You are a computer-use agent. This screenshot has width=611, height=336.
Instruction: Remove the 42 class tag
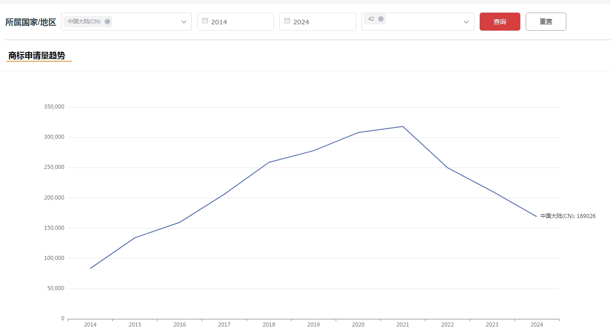(x=381, y=19)
